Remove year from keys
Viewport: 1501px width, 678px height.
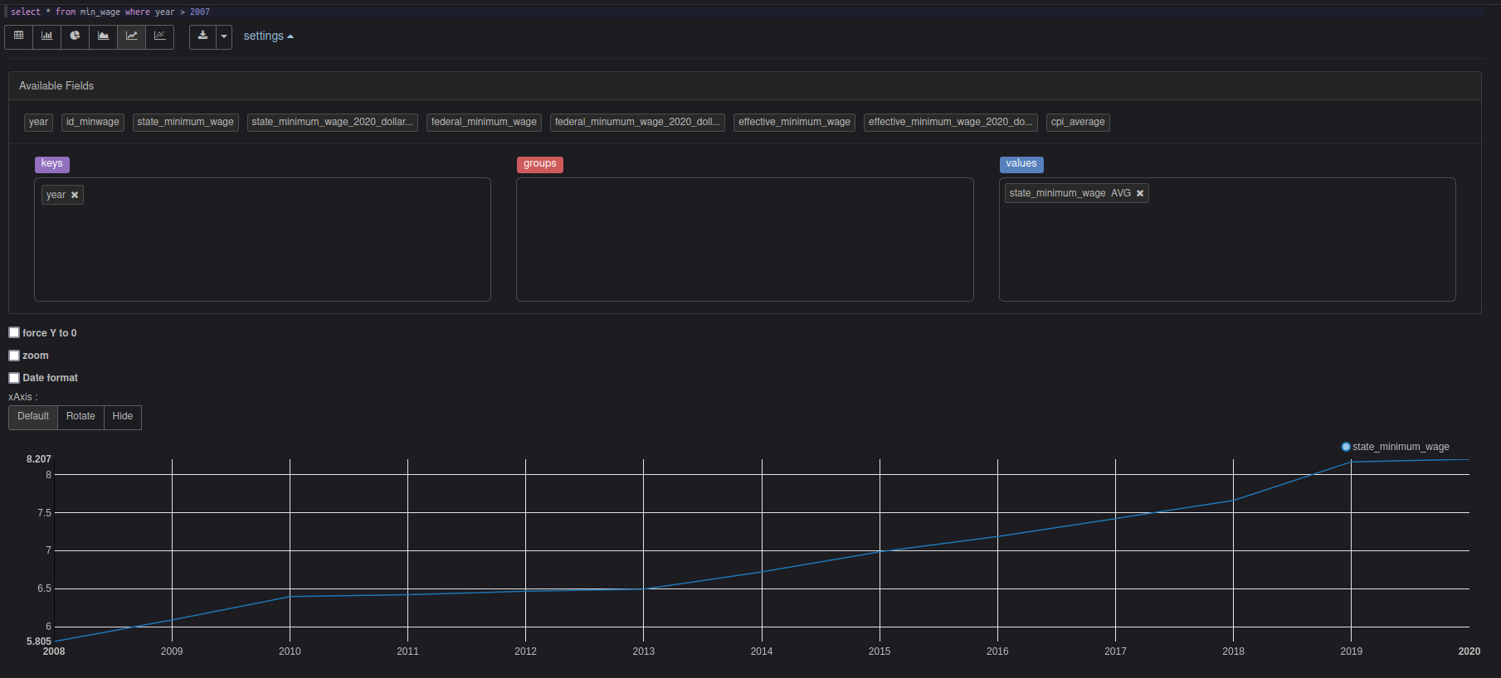(x=75, y=195)
